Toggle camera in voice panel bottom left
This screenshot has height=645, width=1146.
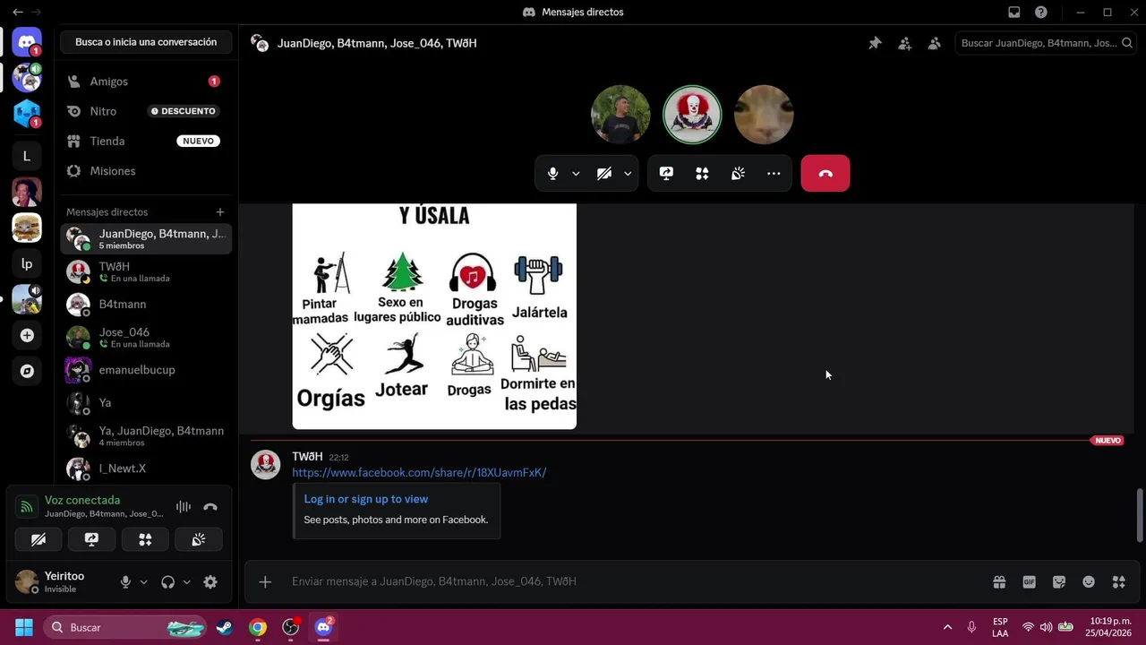pyautogui.click(x=38, y=539)
